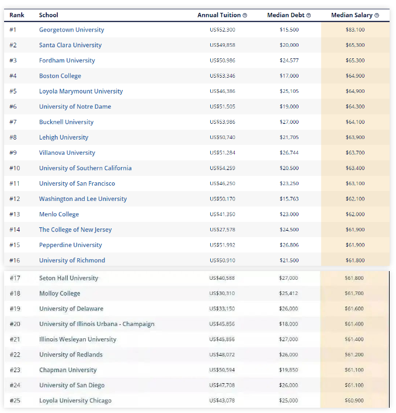Click Santa Clara's US$49,858 tuition

click(223, 45)
